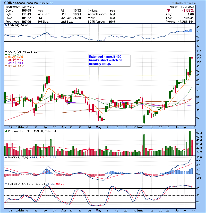Click the Bid Size label
Screen dimensions: 206x213
(43, 22)
